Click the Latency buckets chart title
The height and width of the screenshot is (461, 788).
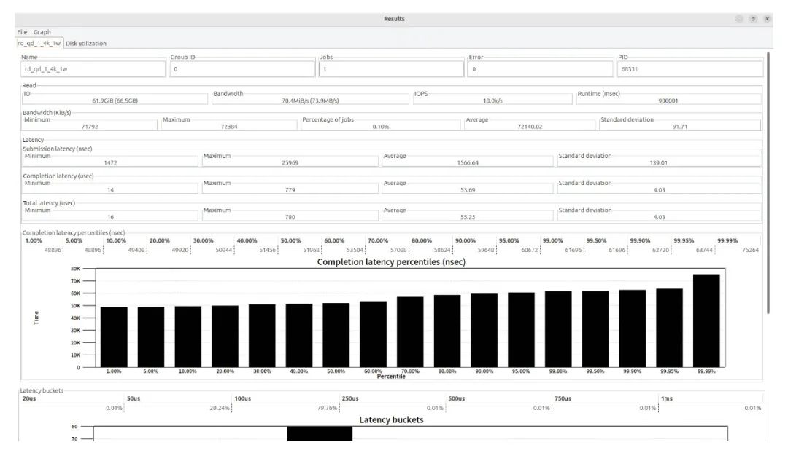tap(391, 420)
